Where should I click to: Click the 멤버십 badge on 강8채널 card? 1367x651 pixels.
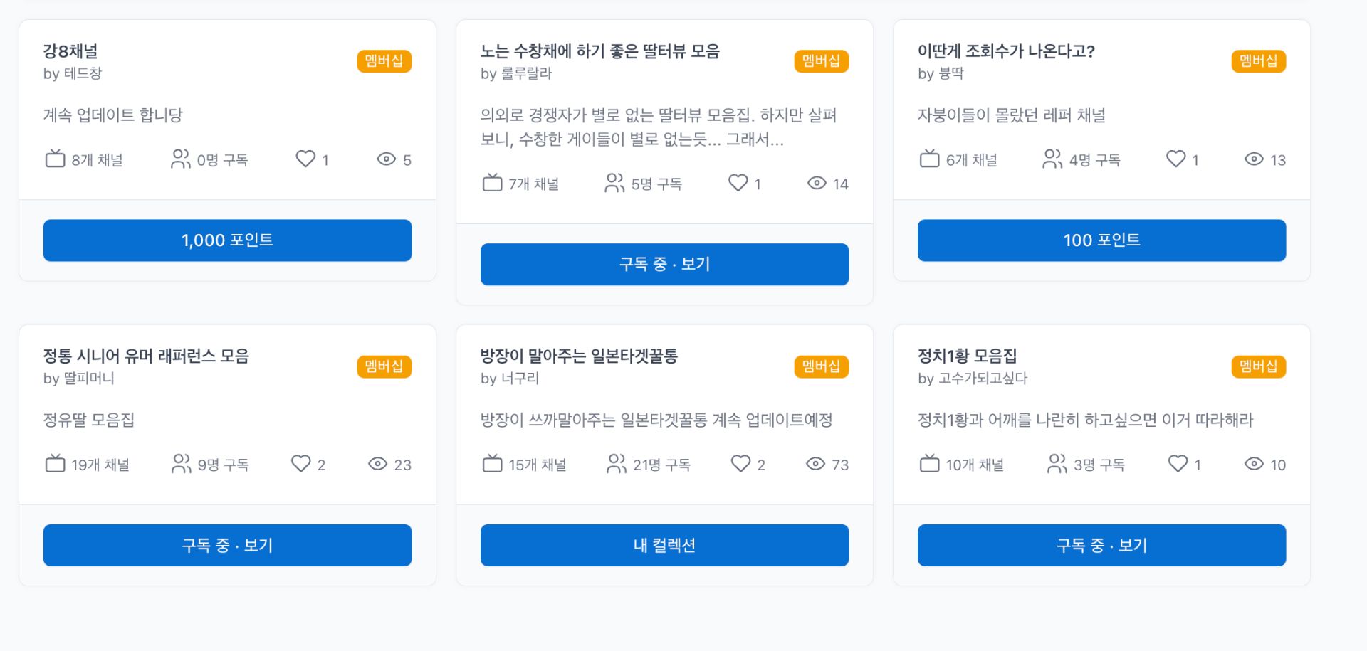384,61
